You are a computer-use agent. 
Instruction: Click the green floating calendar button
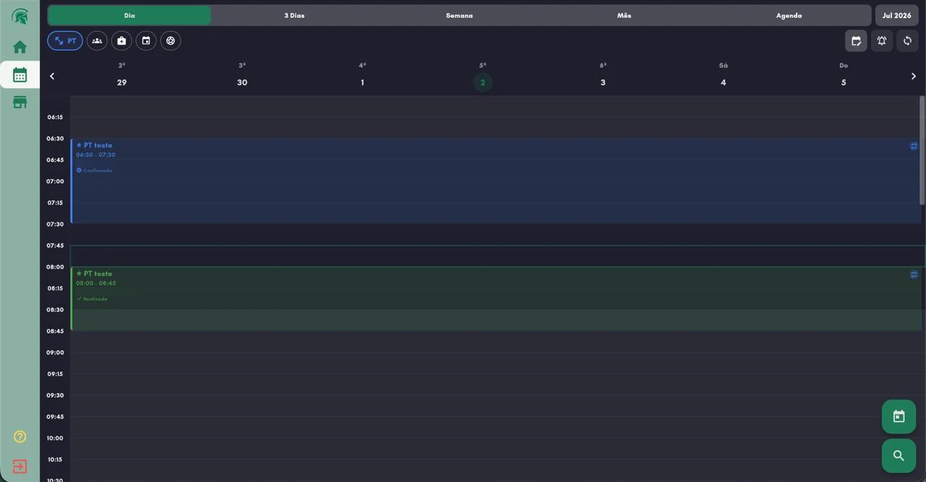pos(899,416)
